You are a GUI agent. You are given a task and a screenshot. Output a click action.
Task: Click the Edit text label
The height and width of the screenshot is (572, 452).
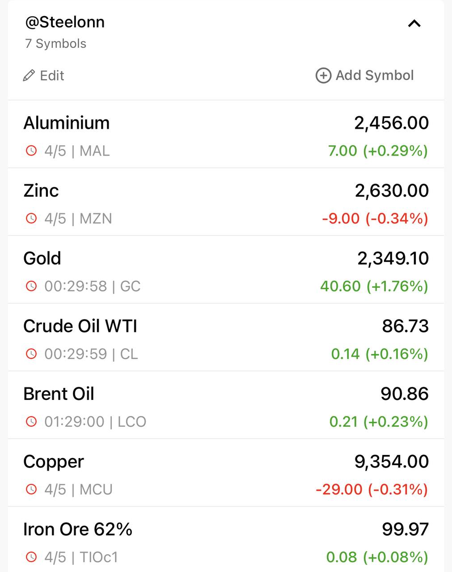coord(52,76)
